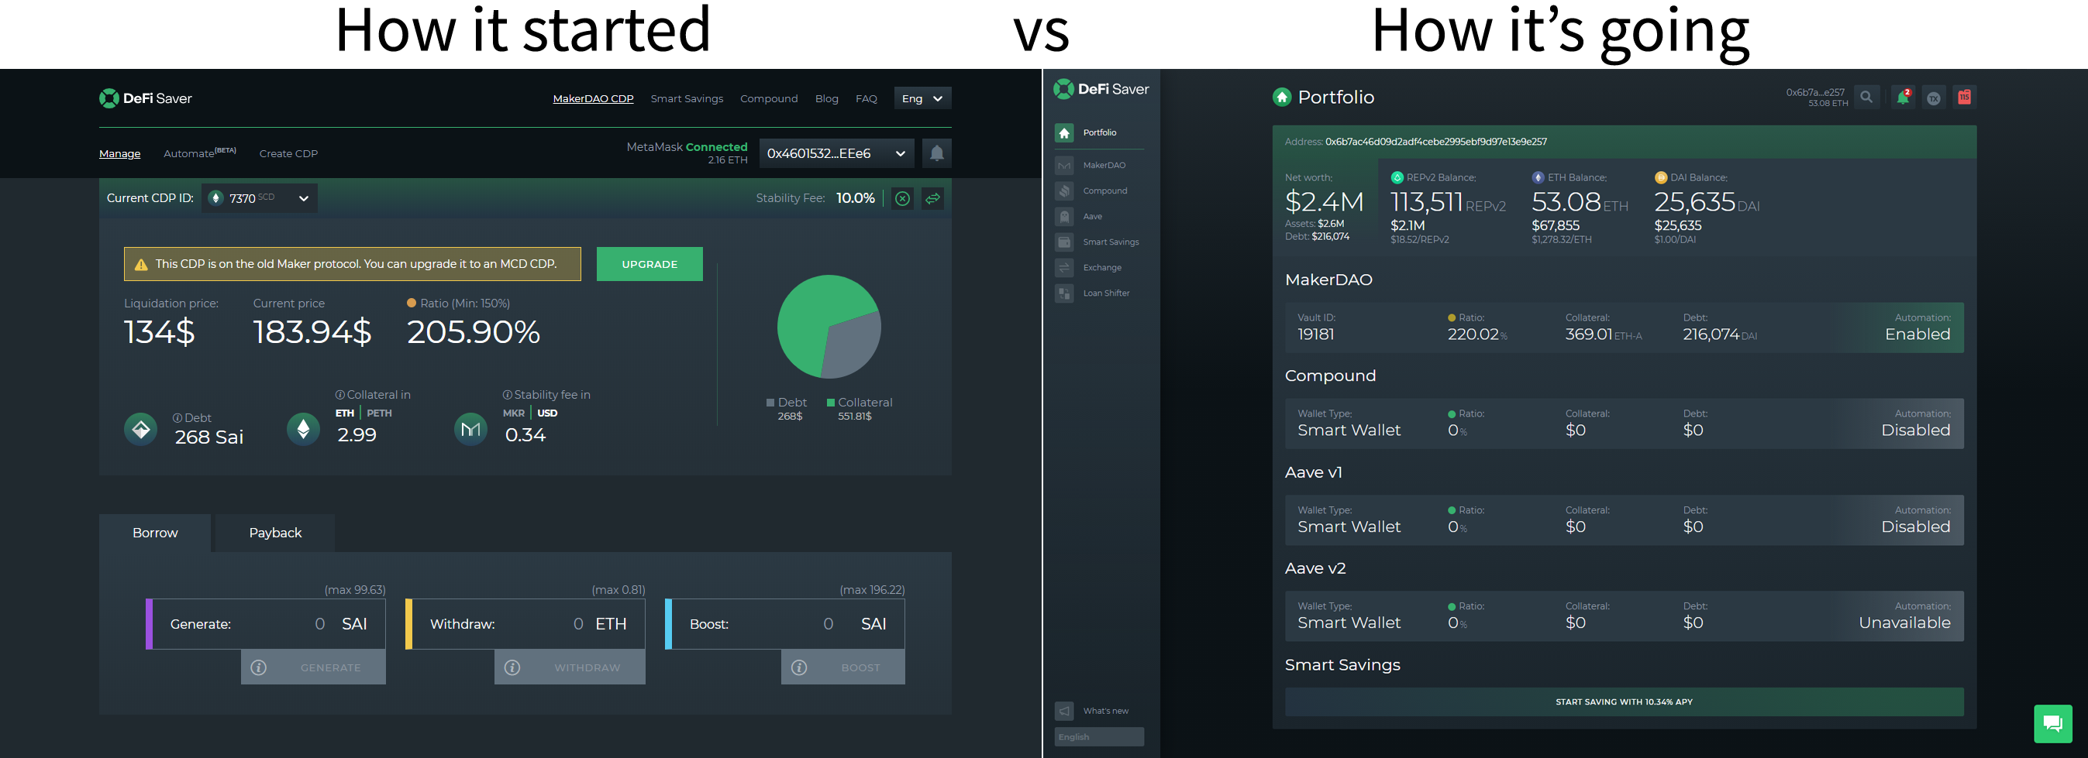
Task: Click START SAVING WITH 10.34% APY button
Action: [1624, 702]
